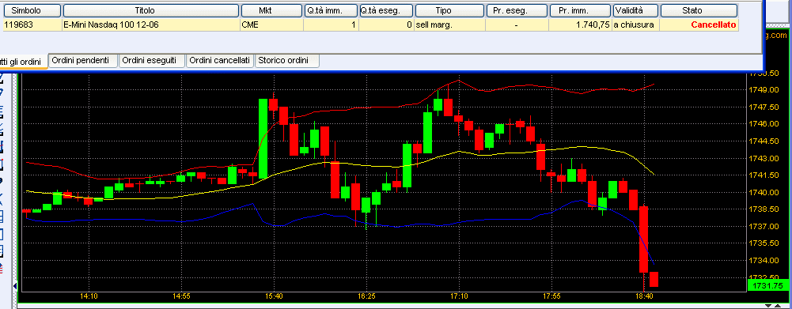The height and width of the screenshot is (309, 792).
Task: Click the up triangle below the chart
Action: tap(777, 306)
